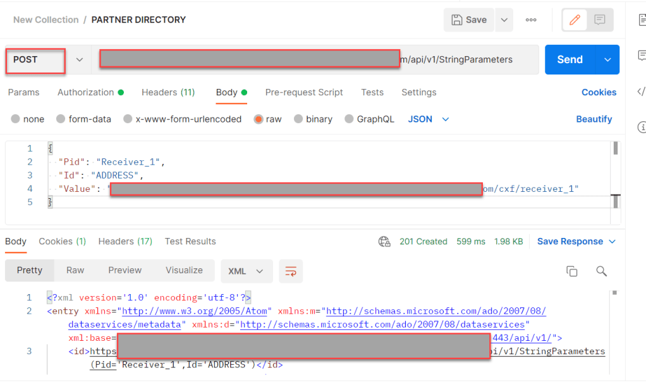Viewport: 646px width, 385px height.
Task: Open the code snippet sidebar icon
Action: click(x=640, y=92)
